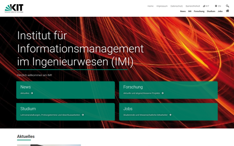Viewport: 234px width, 146px height.
Task: Click the Aktuelles section heading
Action: click(26, 137)
